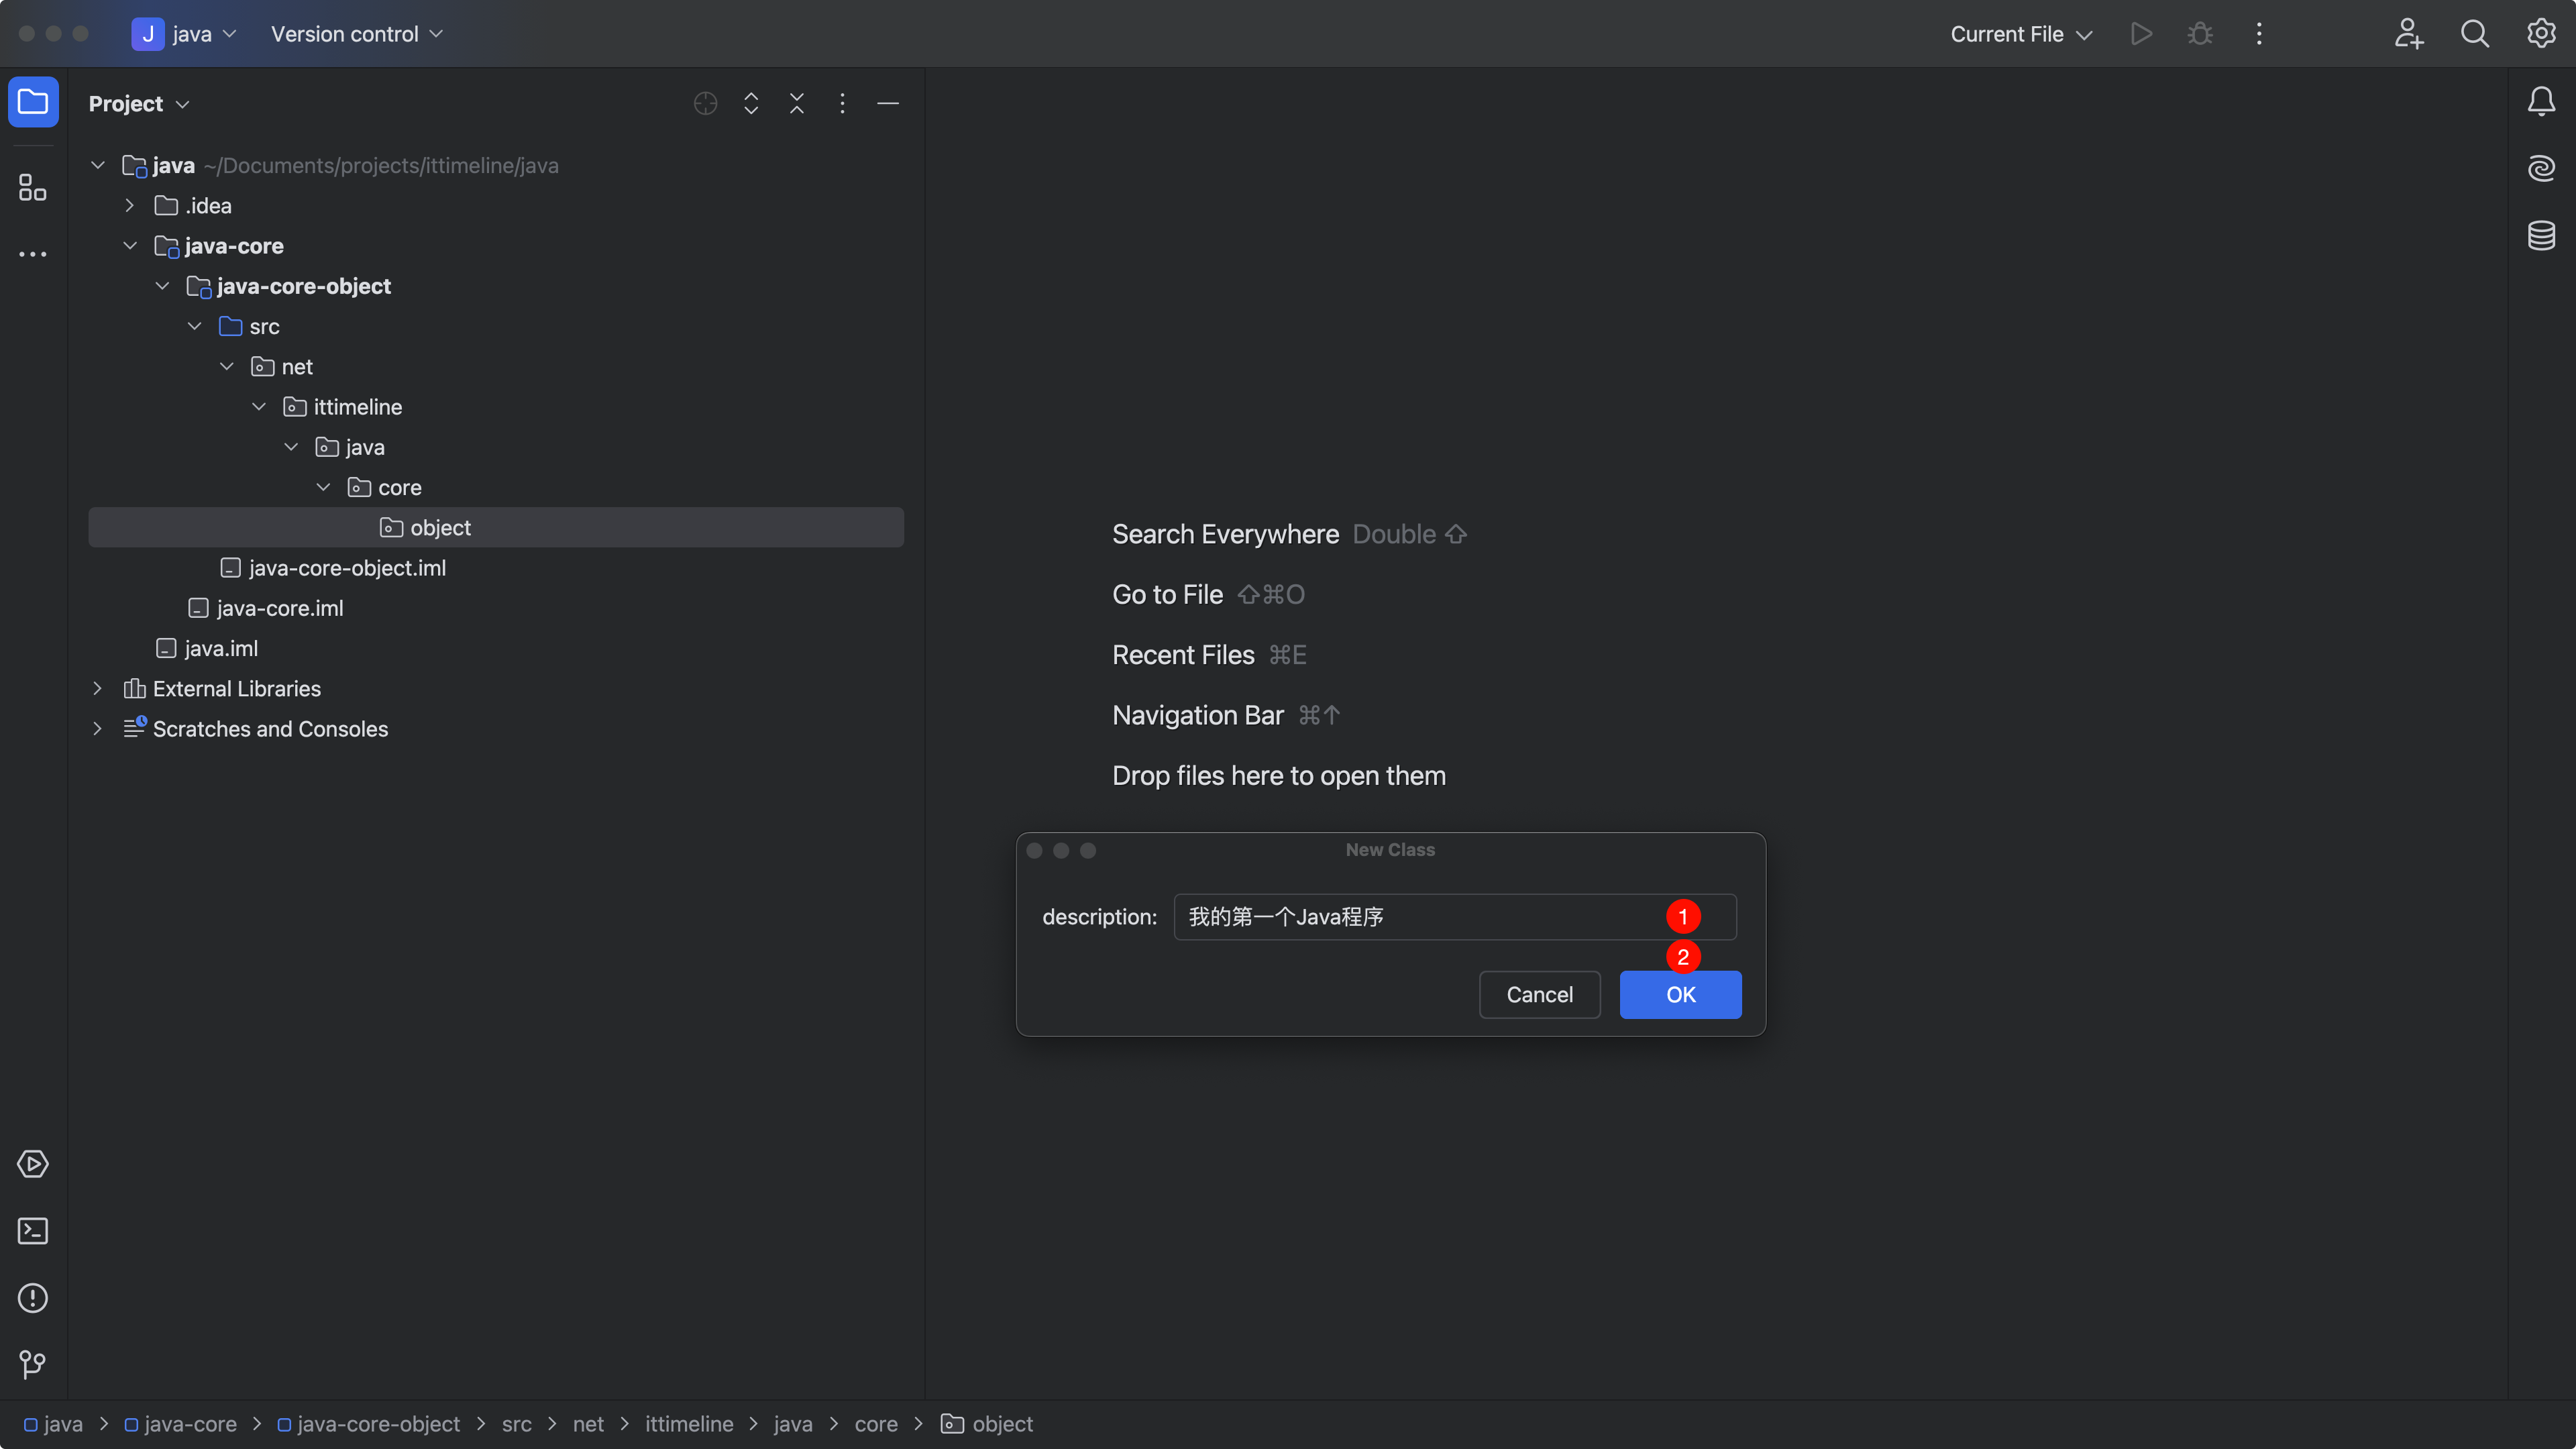Open the Structure tool window icon
2576x1449 pixels.
coord(32,187)
